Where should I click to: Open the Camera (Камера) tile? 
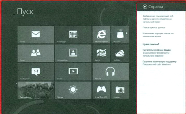point(120,90)
